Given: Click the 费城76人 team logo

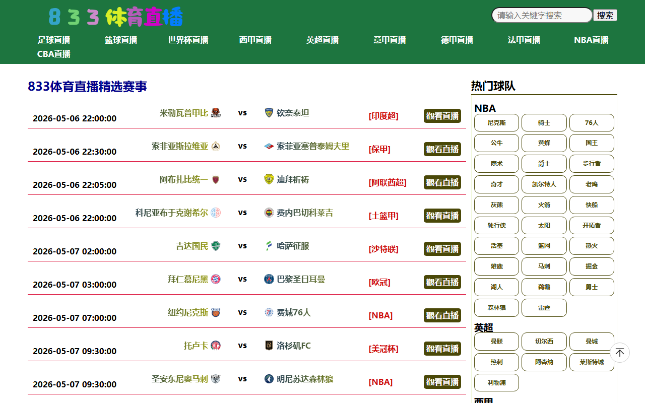Looking at the screenshot, I should (269, 312).
